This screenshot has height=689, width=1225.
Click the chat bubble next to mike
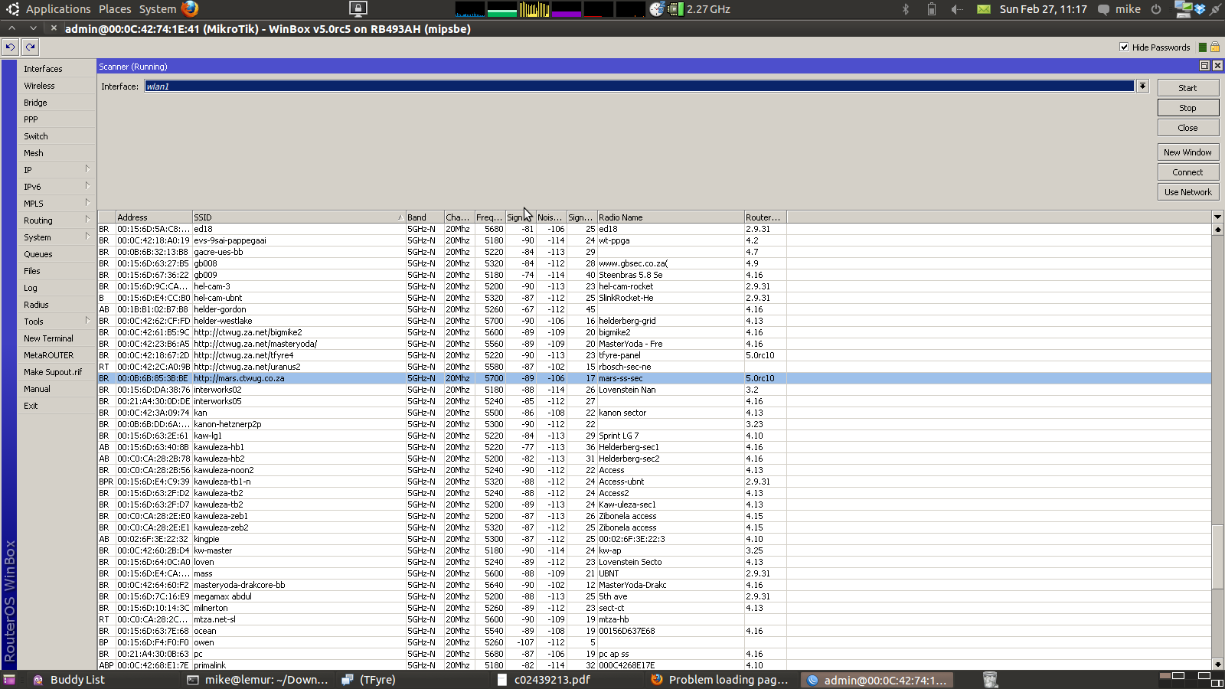pyautogui.click(x=1103, y=10)
